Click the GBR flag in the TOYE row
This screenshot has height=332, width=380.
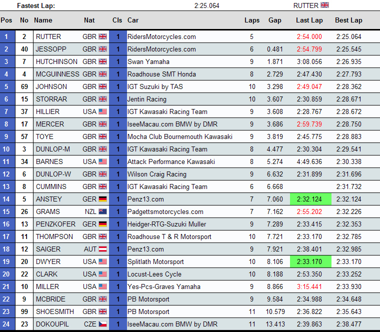click(103, 136)
